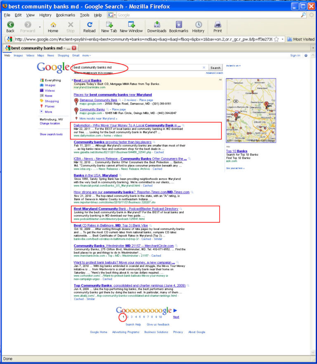This screenshot has width=317, height=364.
Task: Open the address bar history dropdown arrow
Action: click(x=282, y=39)
